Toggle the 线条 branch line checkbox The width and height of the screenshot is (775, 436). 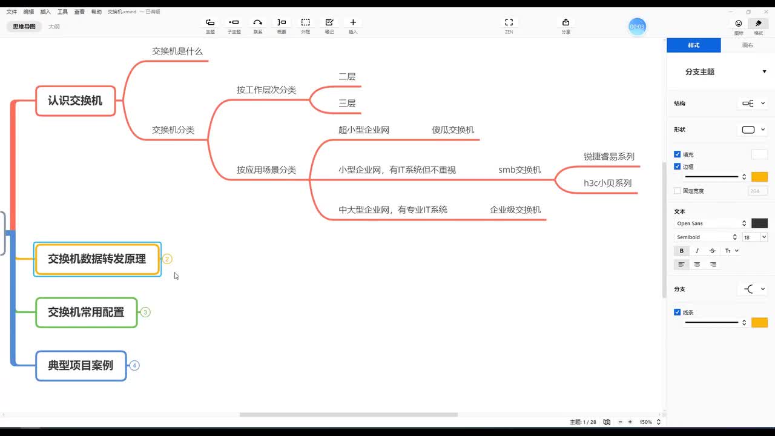[x=678, y=312]
